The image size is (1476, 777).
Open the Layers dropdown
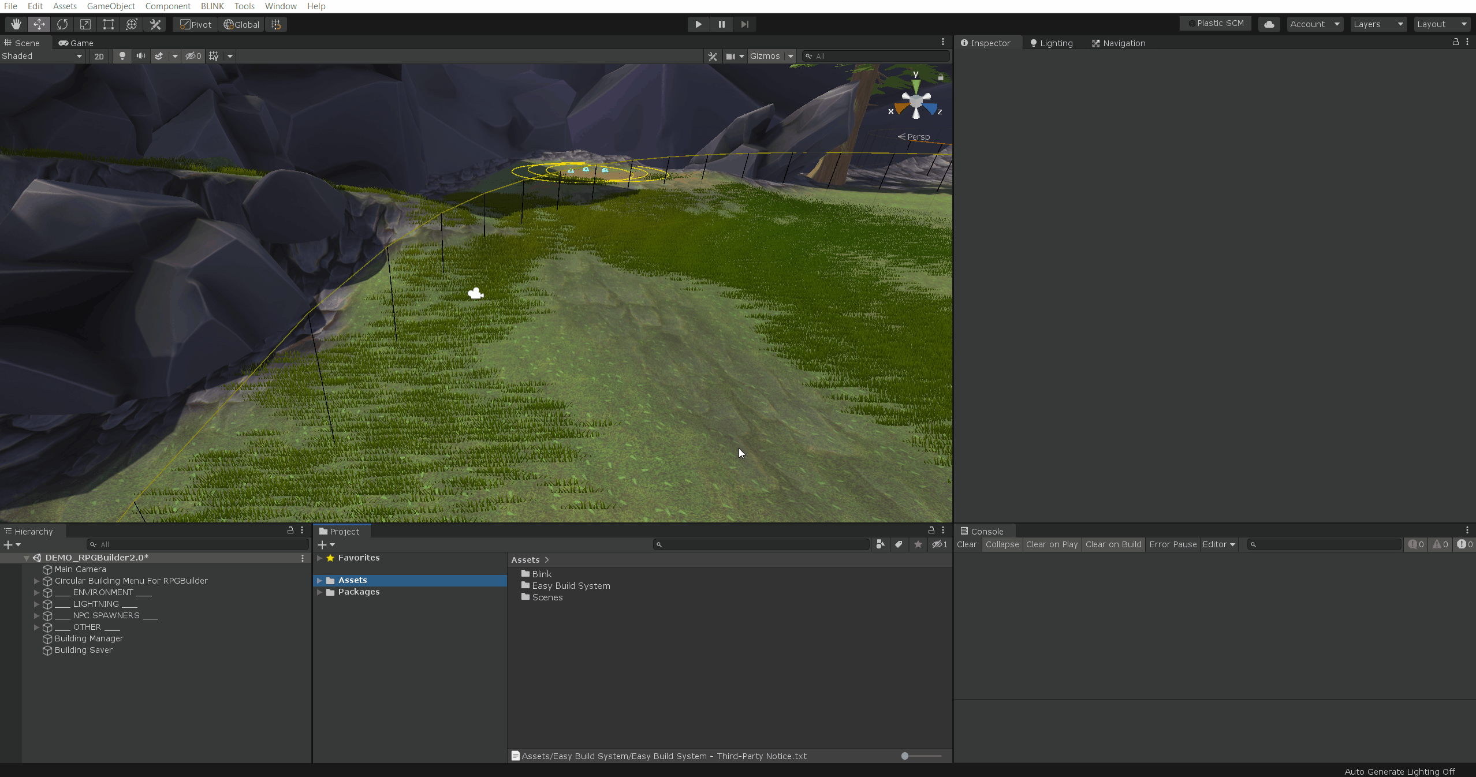[1377, 24]
